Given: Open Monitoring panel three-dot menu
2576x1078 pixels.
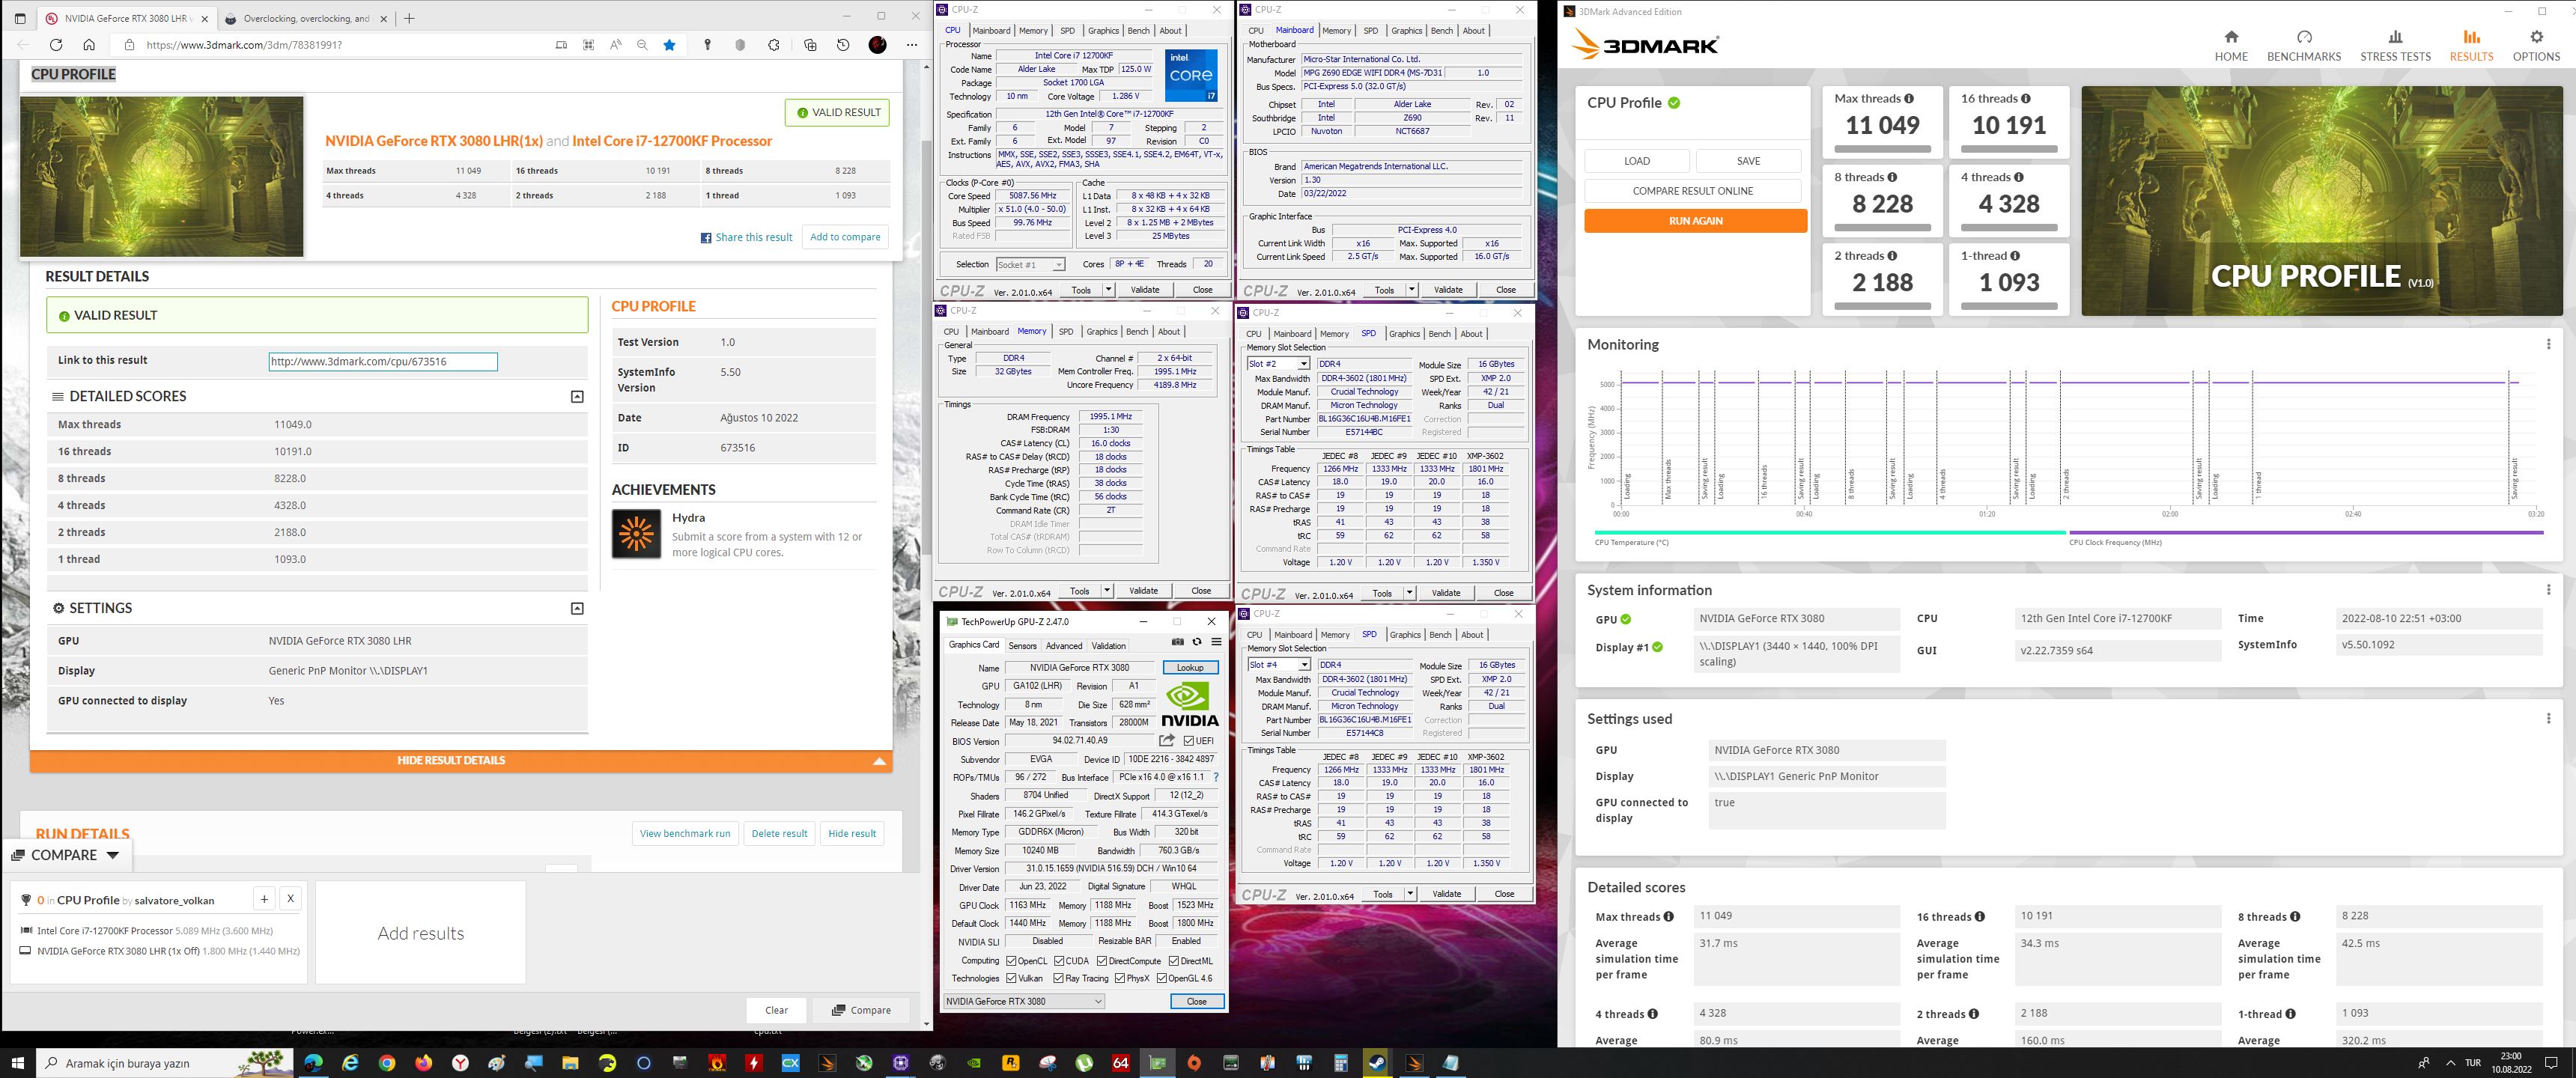Looking at the screenshot, I should 2548,344.
